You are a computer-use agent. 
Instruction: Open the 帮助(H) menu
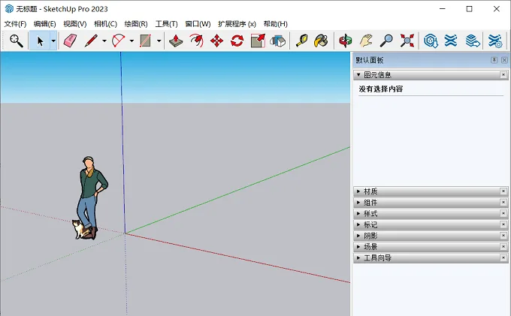tap(275, 24)
